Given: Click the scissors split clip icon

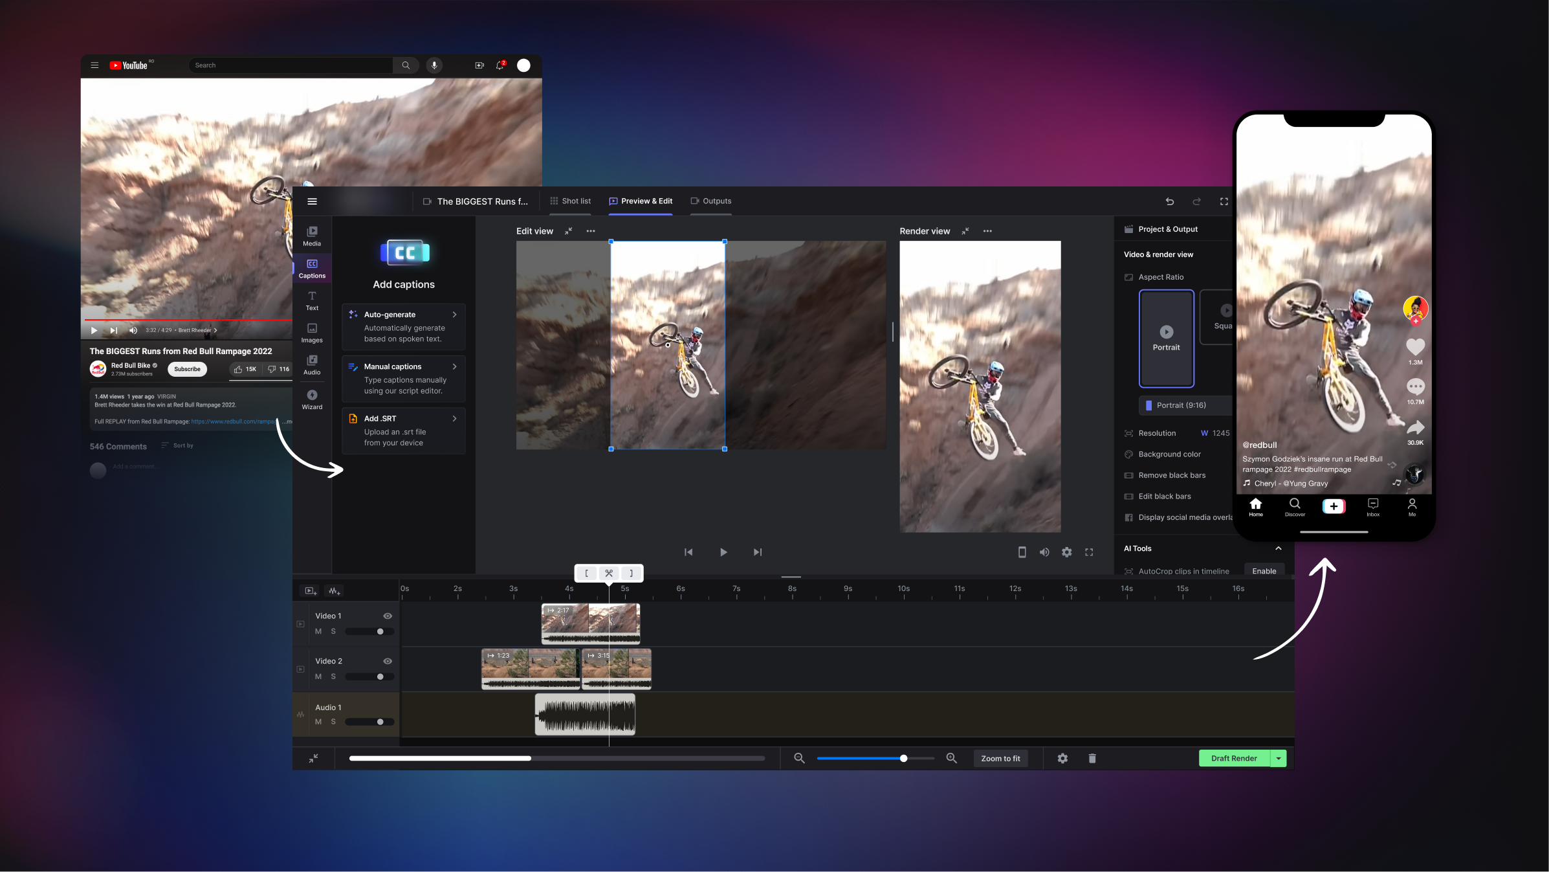Looking at the screenshot, I should [609, 573].
